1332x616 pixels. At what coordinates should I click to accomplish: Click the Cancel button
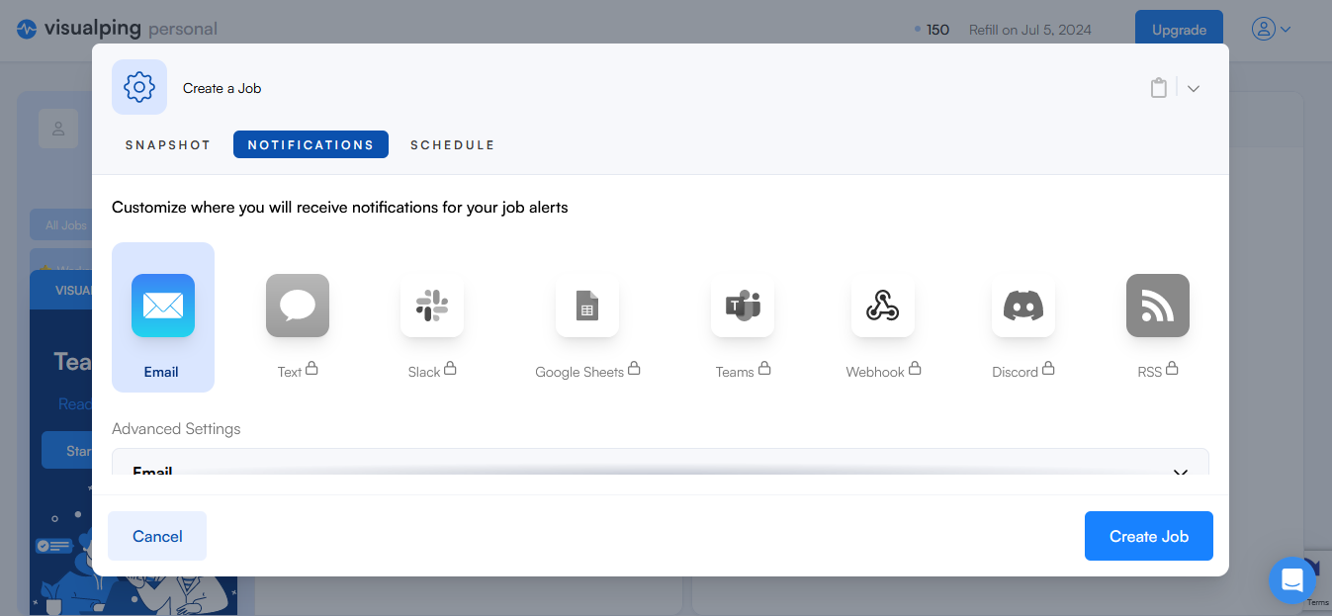tap(157, 536)
